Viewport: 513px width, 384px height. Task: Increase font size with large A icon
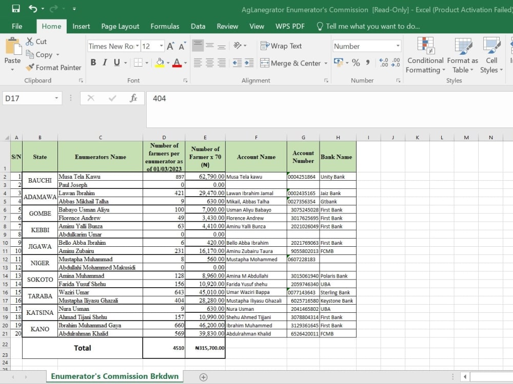[170, 46]
